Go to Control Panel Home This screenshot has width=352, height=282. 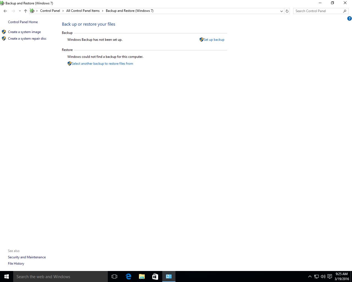23,22
